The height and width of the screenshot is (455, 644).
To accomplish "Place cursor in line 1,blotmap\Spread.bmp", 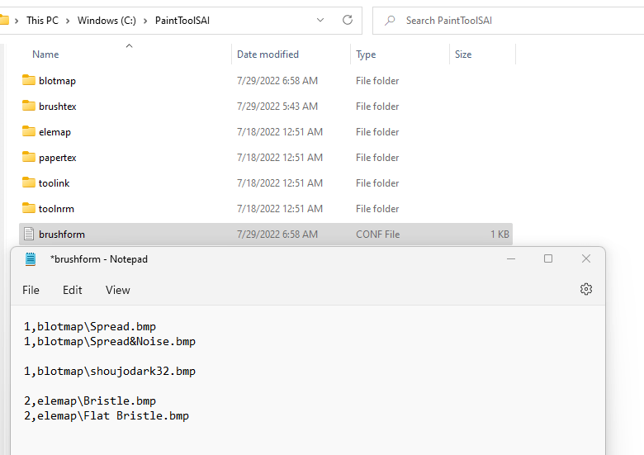I will tap(89, 327).
